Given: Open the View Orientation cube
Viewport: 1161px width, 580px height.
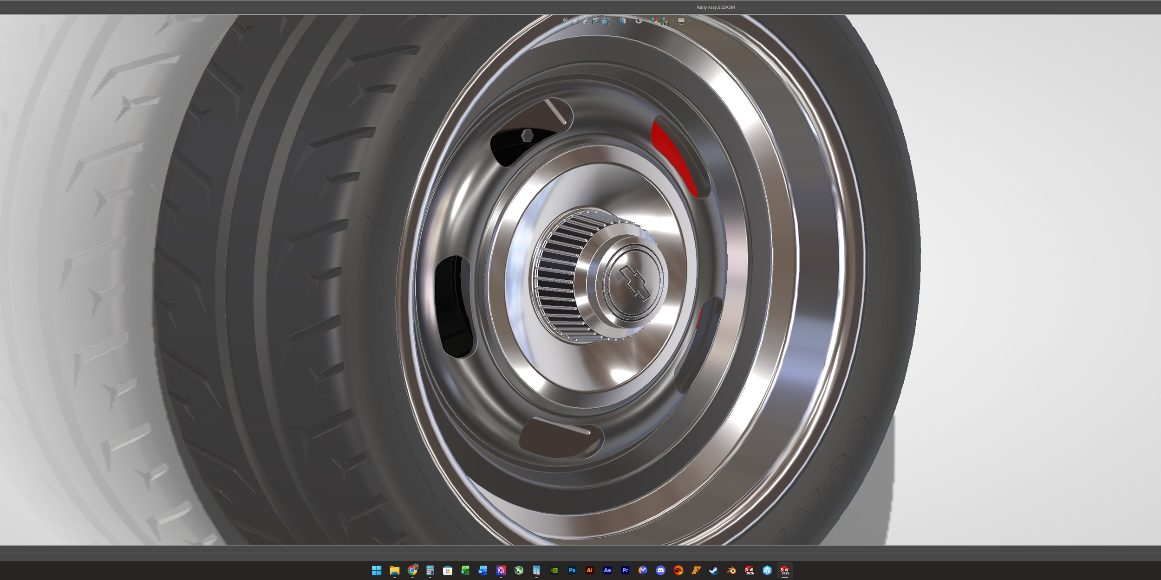Looking at the screenshot, I should click(x=607, y=21).
